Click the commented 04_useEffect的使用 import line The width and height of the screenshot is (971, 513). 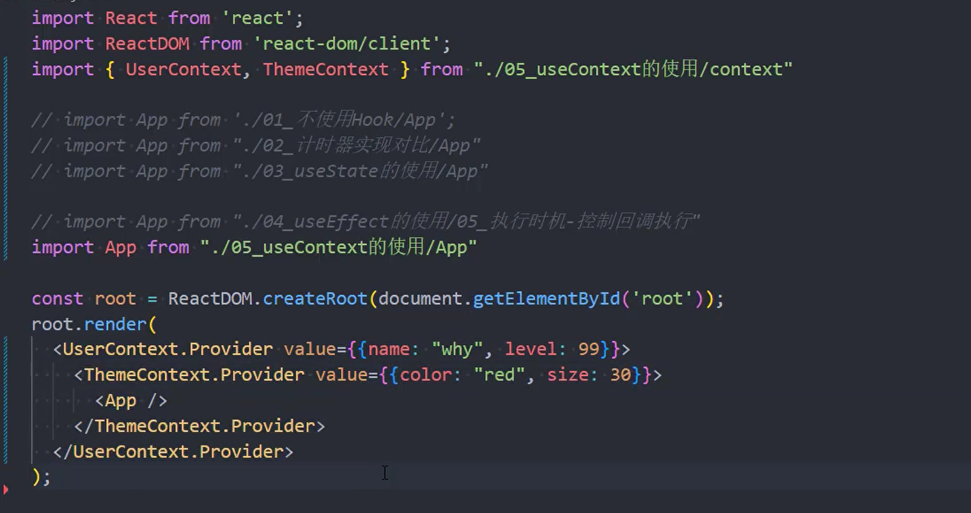(x=366, y=221)
